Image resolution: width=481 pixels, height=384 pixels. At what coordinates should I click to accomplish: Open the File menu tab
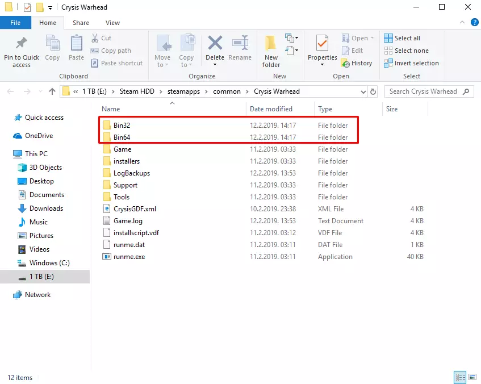(15, 23)
